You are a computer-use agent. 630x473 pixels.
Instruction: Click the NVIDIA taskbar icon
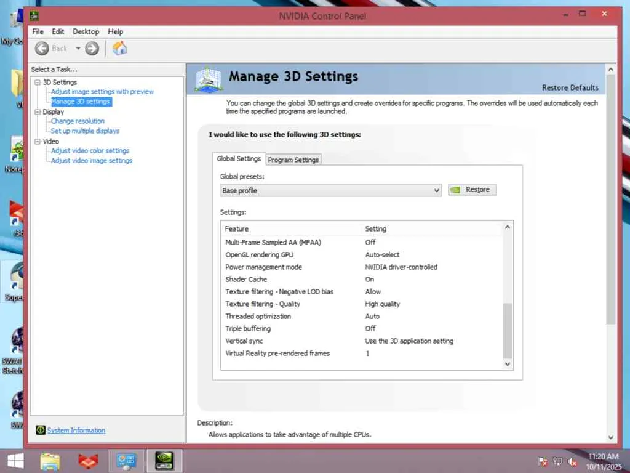coord(164,461)
